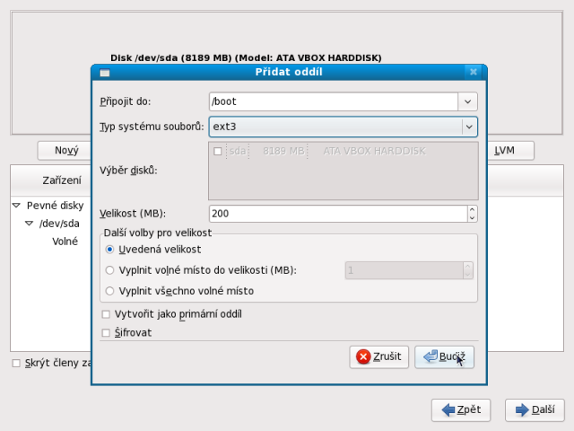Viewport: 574px width, 431px height.
Task: Click the Zpět back arrow button
Action: [x=461, y=409]
